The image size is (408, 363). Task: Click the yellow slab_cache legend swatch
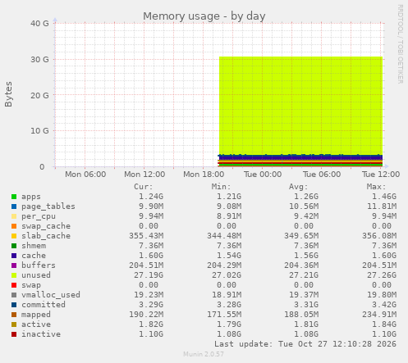point(14,236)
